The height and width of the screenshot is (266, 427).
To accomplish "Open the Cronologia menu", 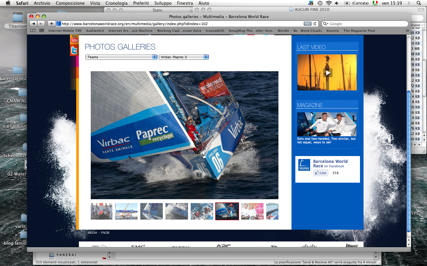I will point(117,3).
